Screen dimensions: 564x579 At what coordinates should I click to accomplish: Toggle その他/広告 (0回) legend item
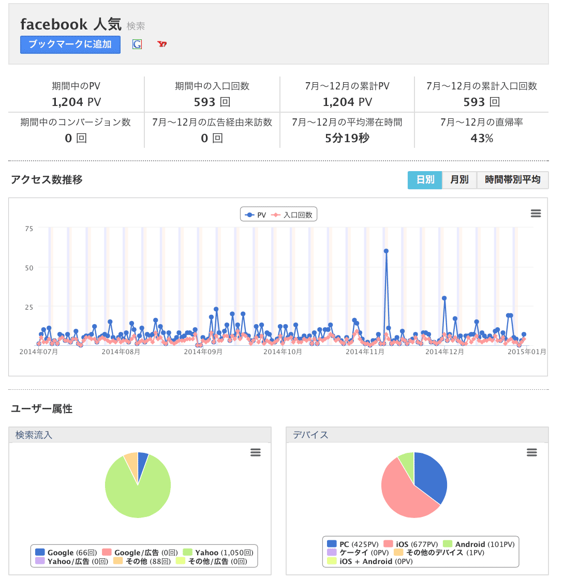coord(212,561)
